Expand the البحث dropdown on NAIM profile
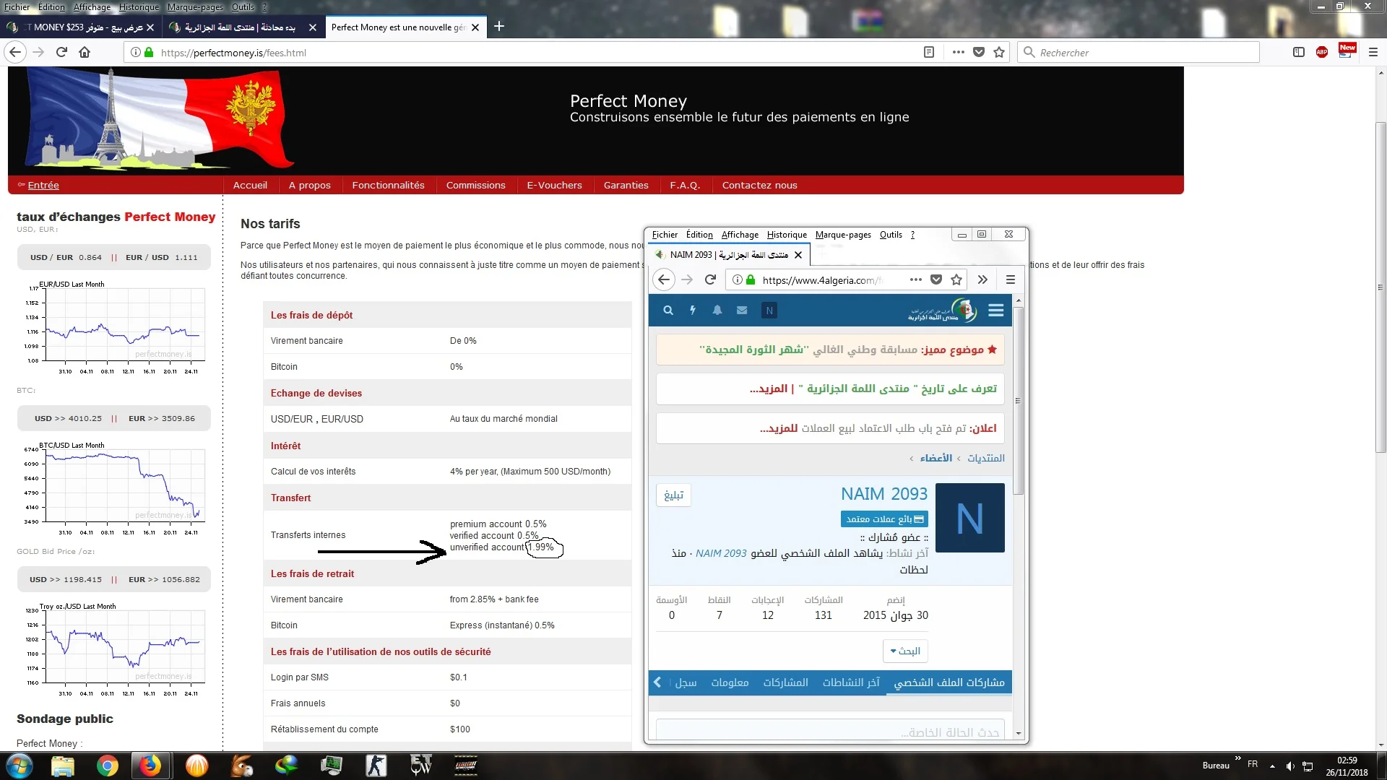 (x=904, y=651)
